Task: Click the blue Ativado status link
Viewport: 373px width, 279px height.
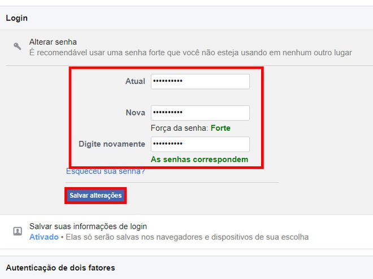Action: pos(44,237)
